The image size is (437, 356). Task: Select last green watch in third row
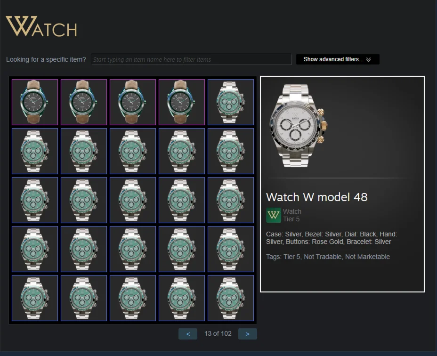[x=231, y=200]
